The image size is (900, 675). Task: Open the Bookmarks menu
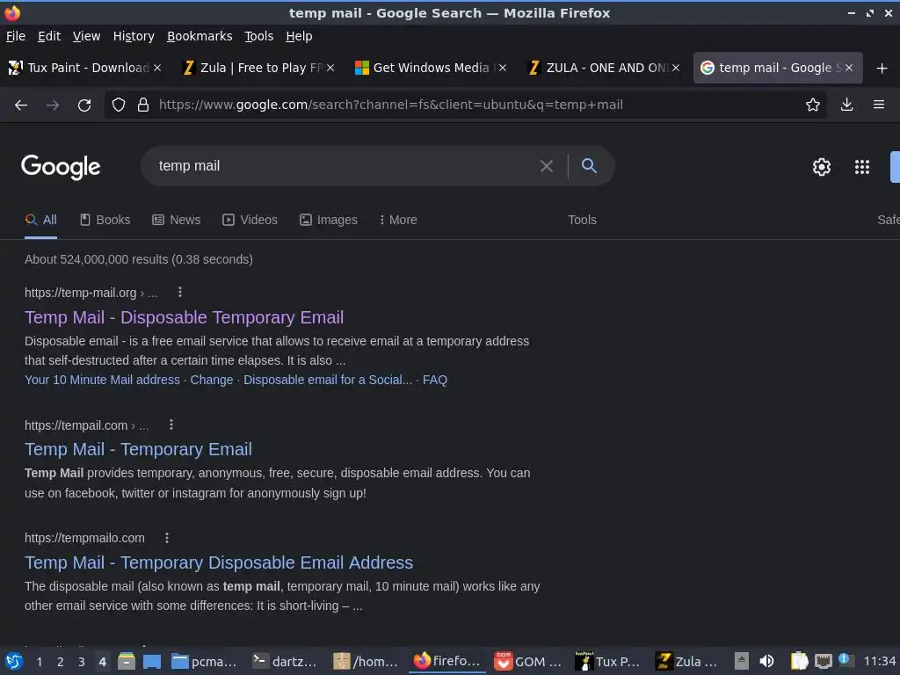point(200,36)
